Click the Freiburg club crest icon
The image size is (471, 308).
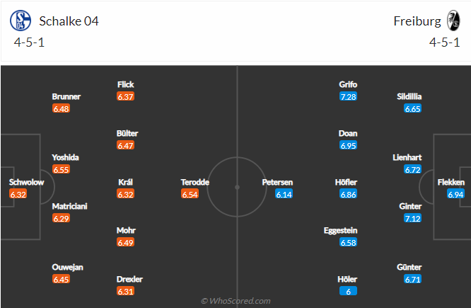pos(453,21)
